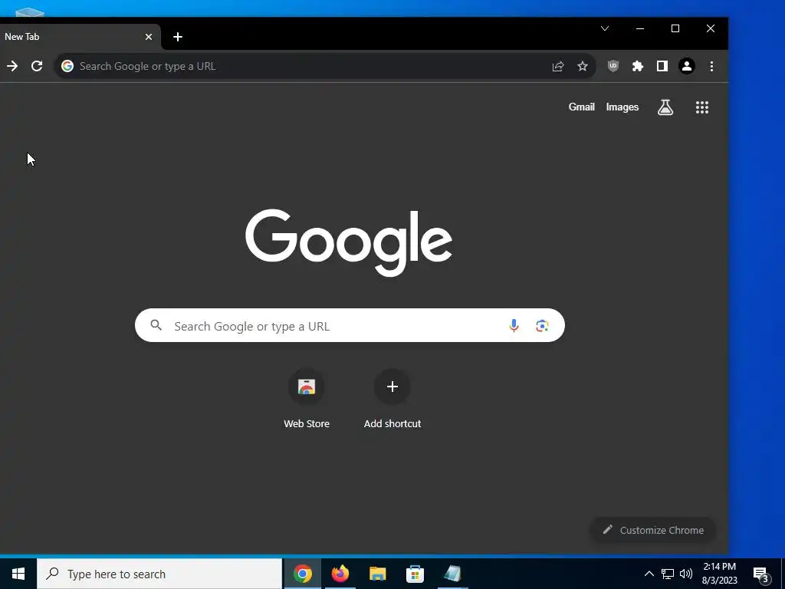Open the clock showing 2:14 PM
The image size is (785, 589).
tap(719, 574)
